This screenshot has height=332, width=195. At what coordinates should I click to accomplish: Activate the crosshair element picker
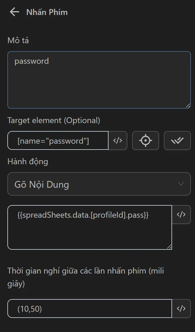pos(146,140)
